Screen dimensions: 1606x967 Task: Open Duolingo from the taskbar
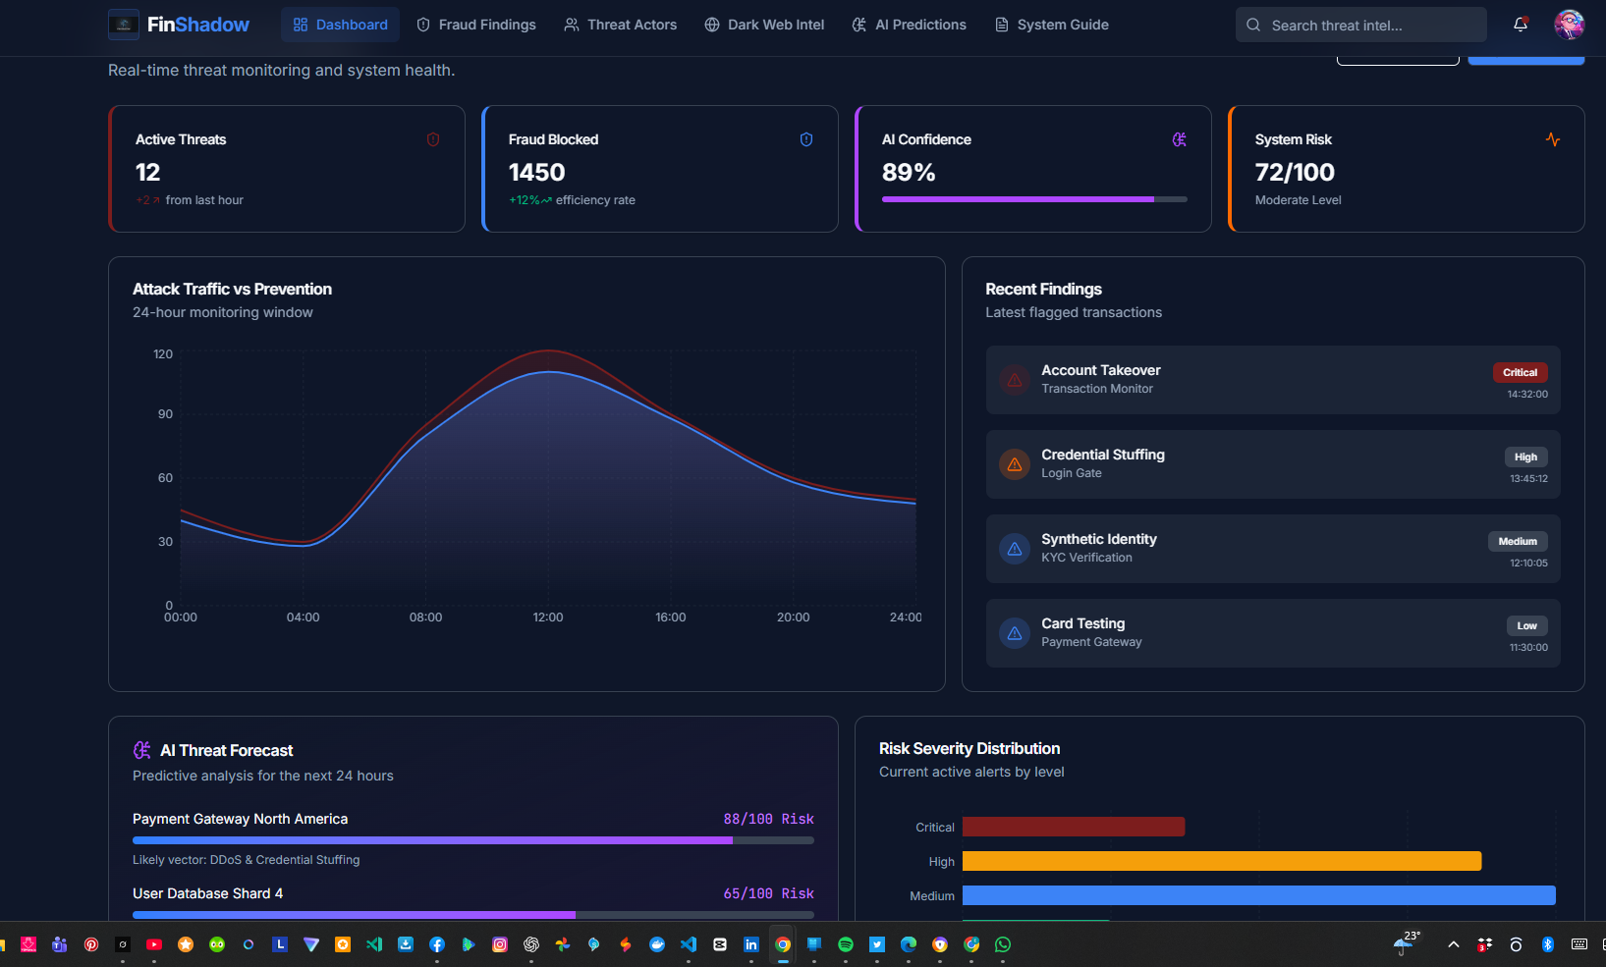[x=217, y=944]
